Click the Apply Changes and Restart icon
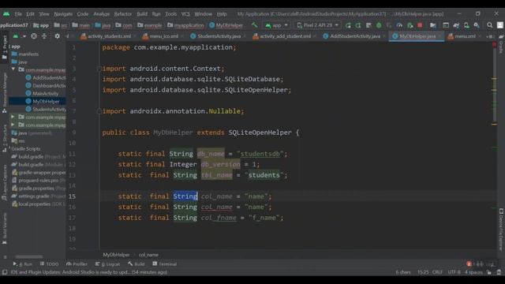This screenshot has width=505, height=284. (x=358, y=25)
